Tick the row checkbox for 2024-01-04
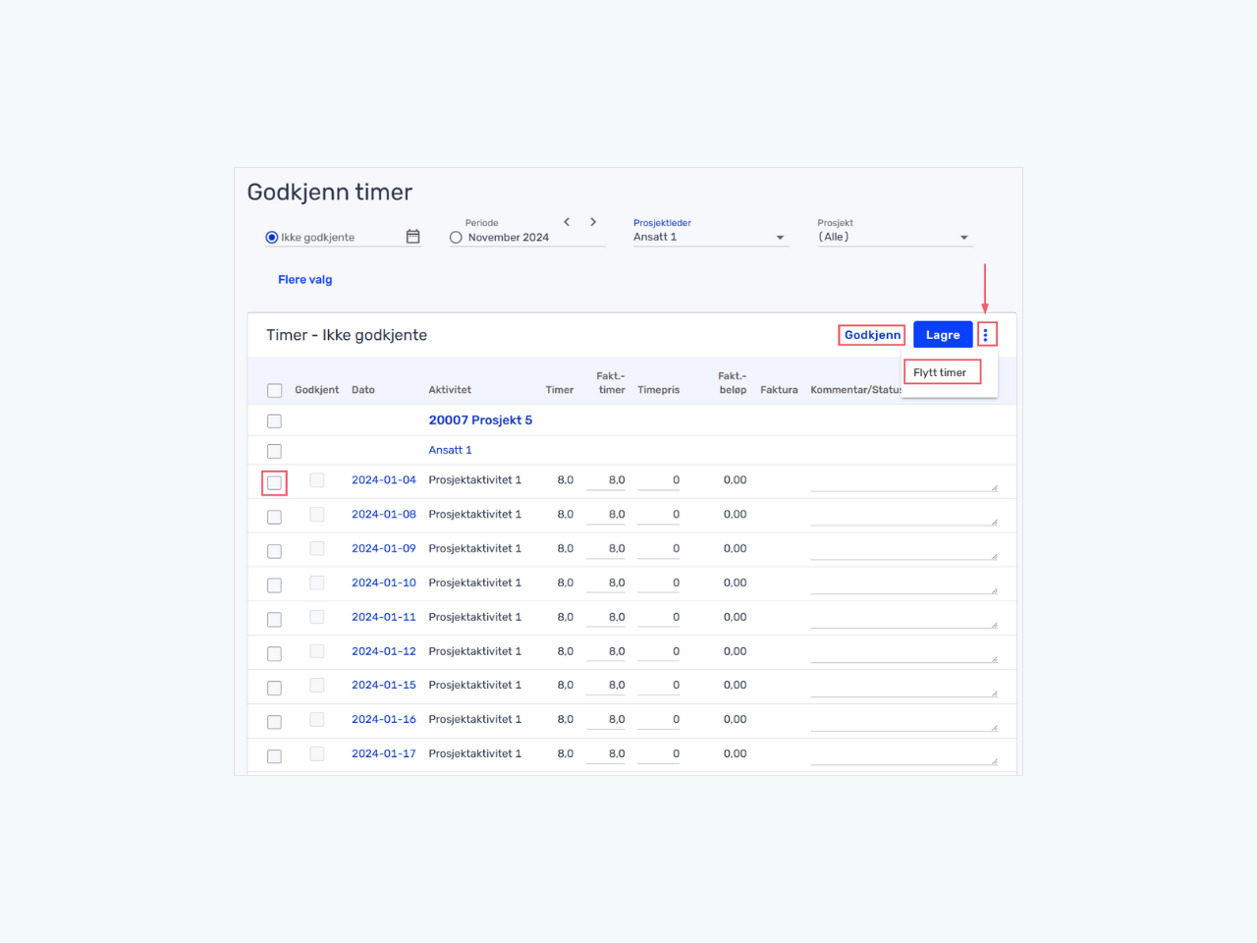 pos(274,482)
